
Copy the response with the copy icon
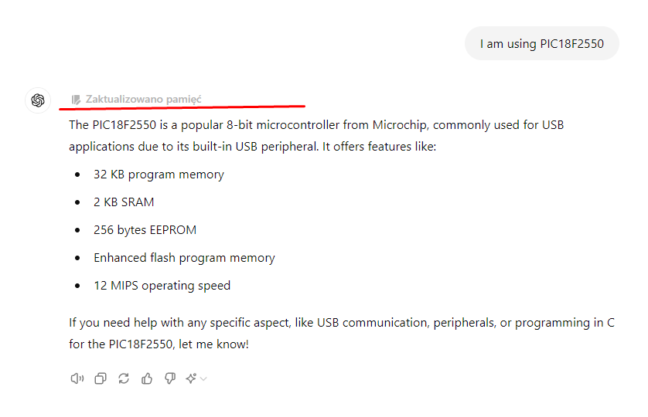click(x=101, y=378)
